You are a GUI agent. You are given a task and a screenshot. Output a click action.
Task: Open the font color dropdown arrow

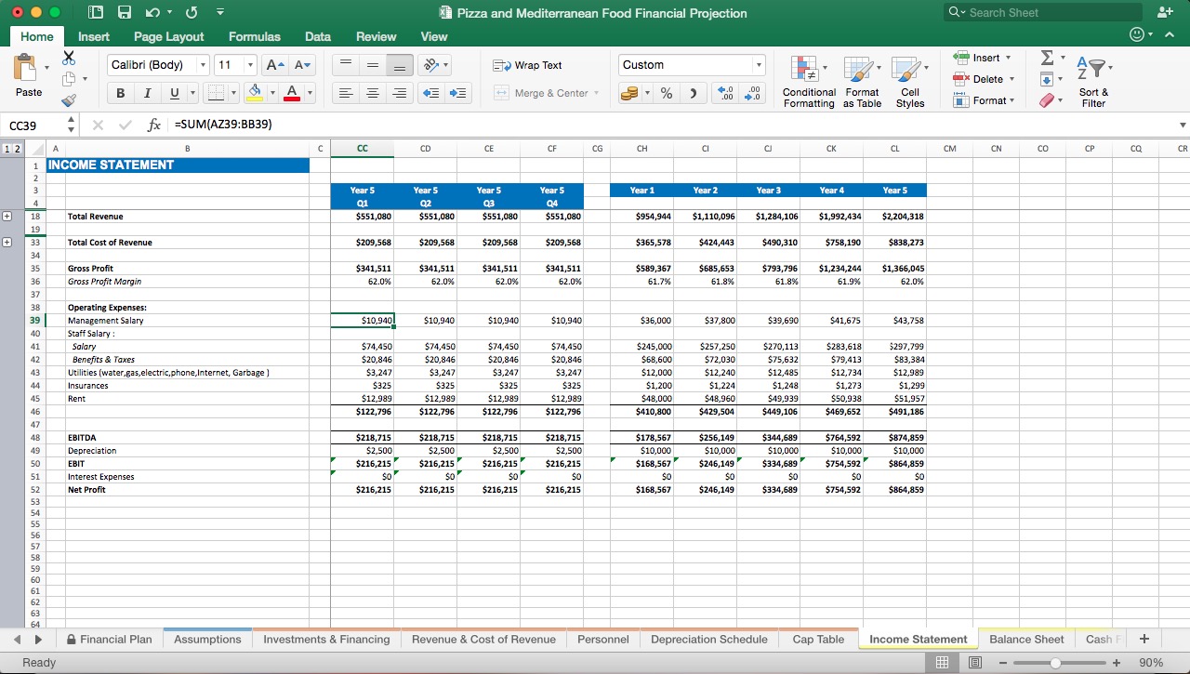(x=310, y=93)
